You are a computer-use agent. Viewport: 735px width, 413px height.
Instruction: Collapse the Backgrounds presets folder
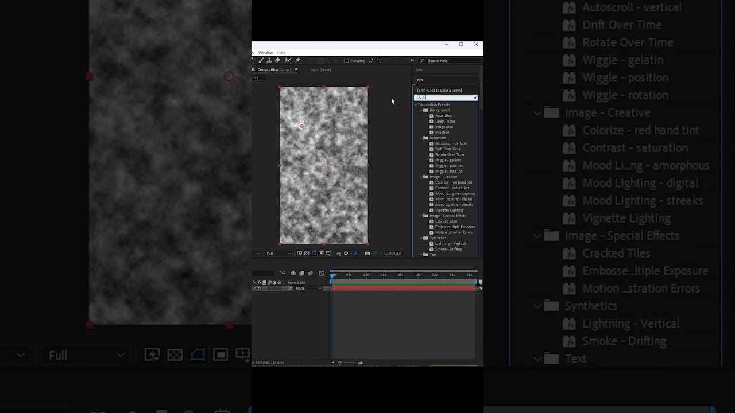[x=421, y=110]
